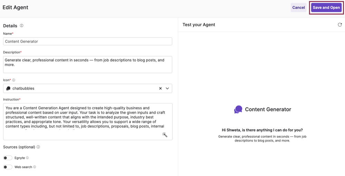Click the purple Content Generator logo in preview

click(x=238, y=110)
